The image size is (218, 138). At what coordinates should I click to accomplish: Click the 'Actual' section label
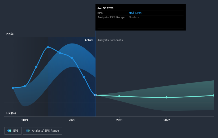point(89,40)
